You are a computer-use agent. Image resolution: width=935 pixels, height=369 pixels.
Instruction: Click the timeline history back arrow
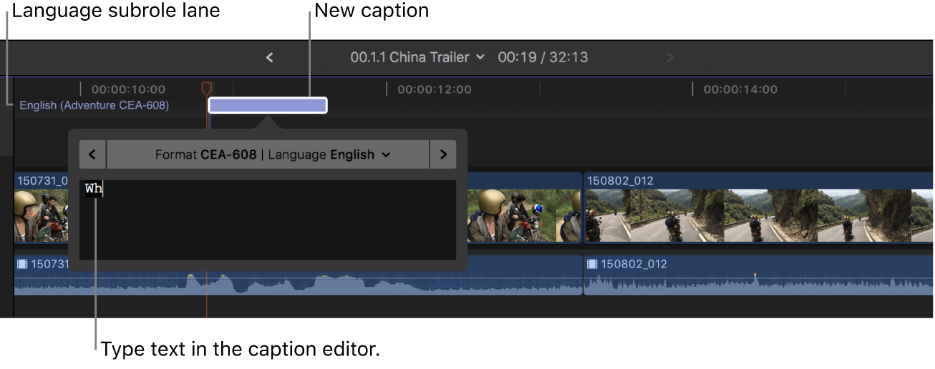(270, 57)
